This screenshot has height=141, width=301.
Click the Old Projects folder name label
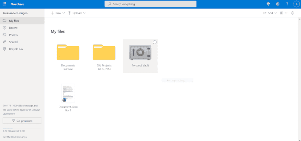104,65
